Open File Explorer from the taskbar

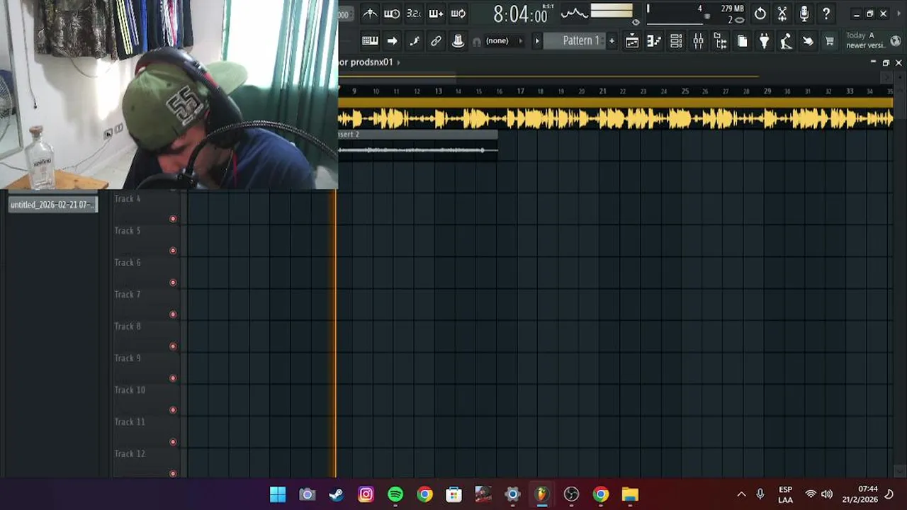[x=630, y=494]
